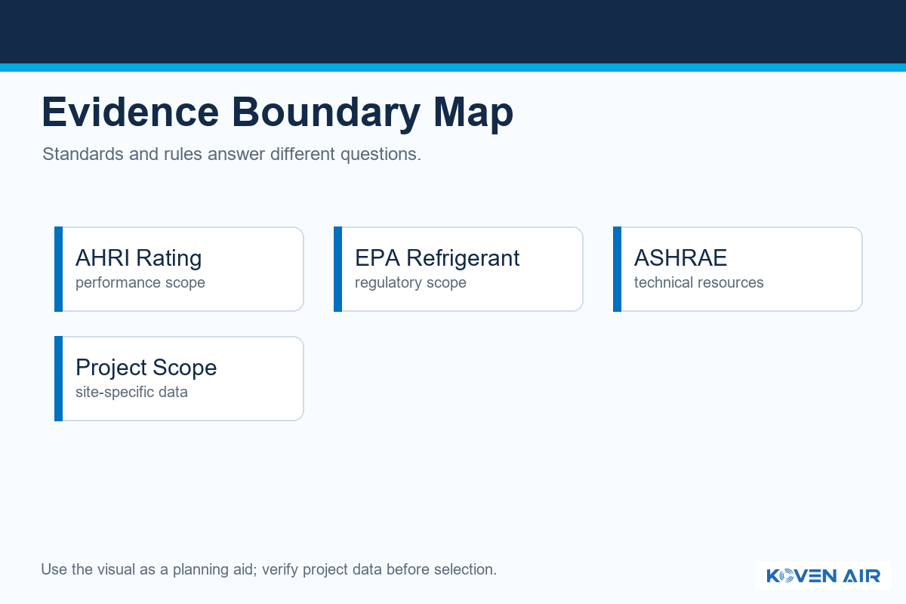
Task: Click the 'performance scope' caption
Action: tap(140, 283)
